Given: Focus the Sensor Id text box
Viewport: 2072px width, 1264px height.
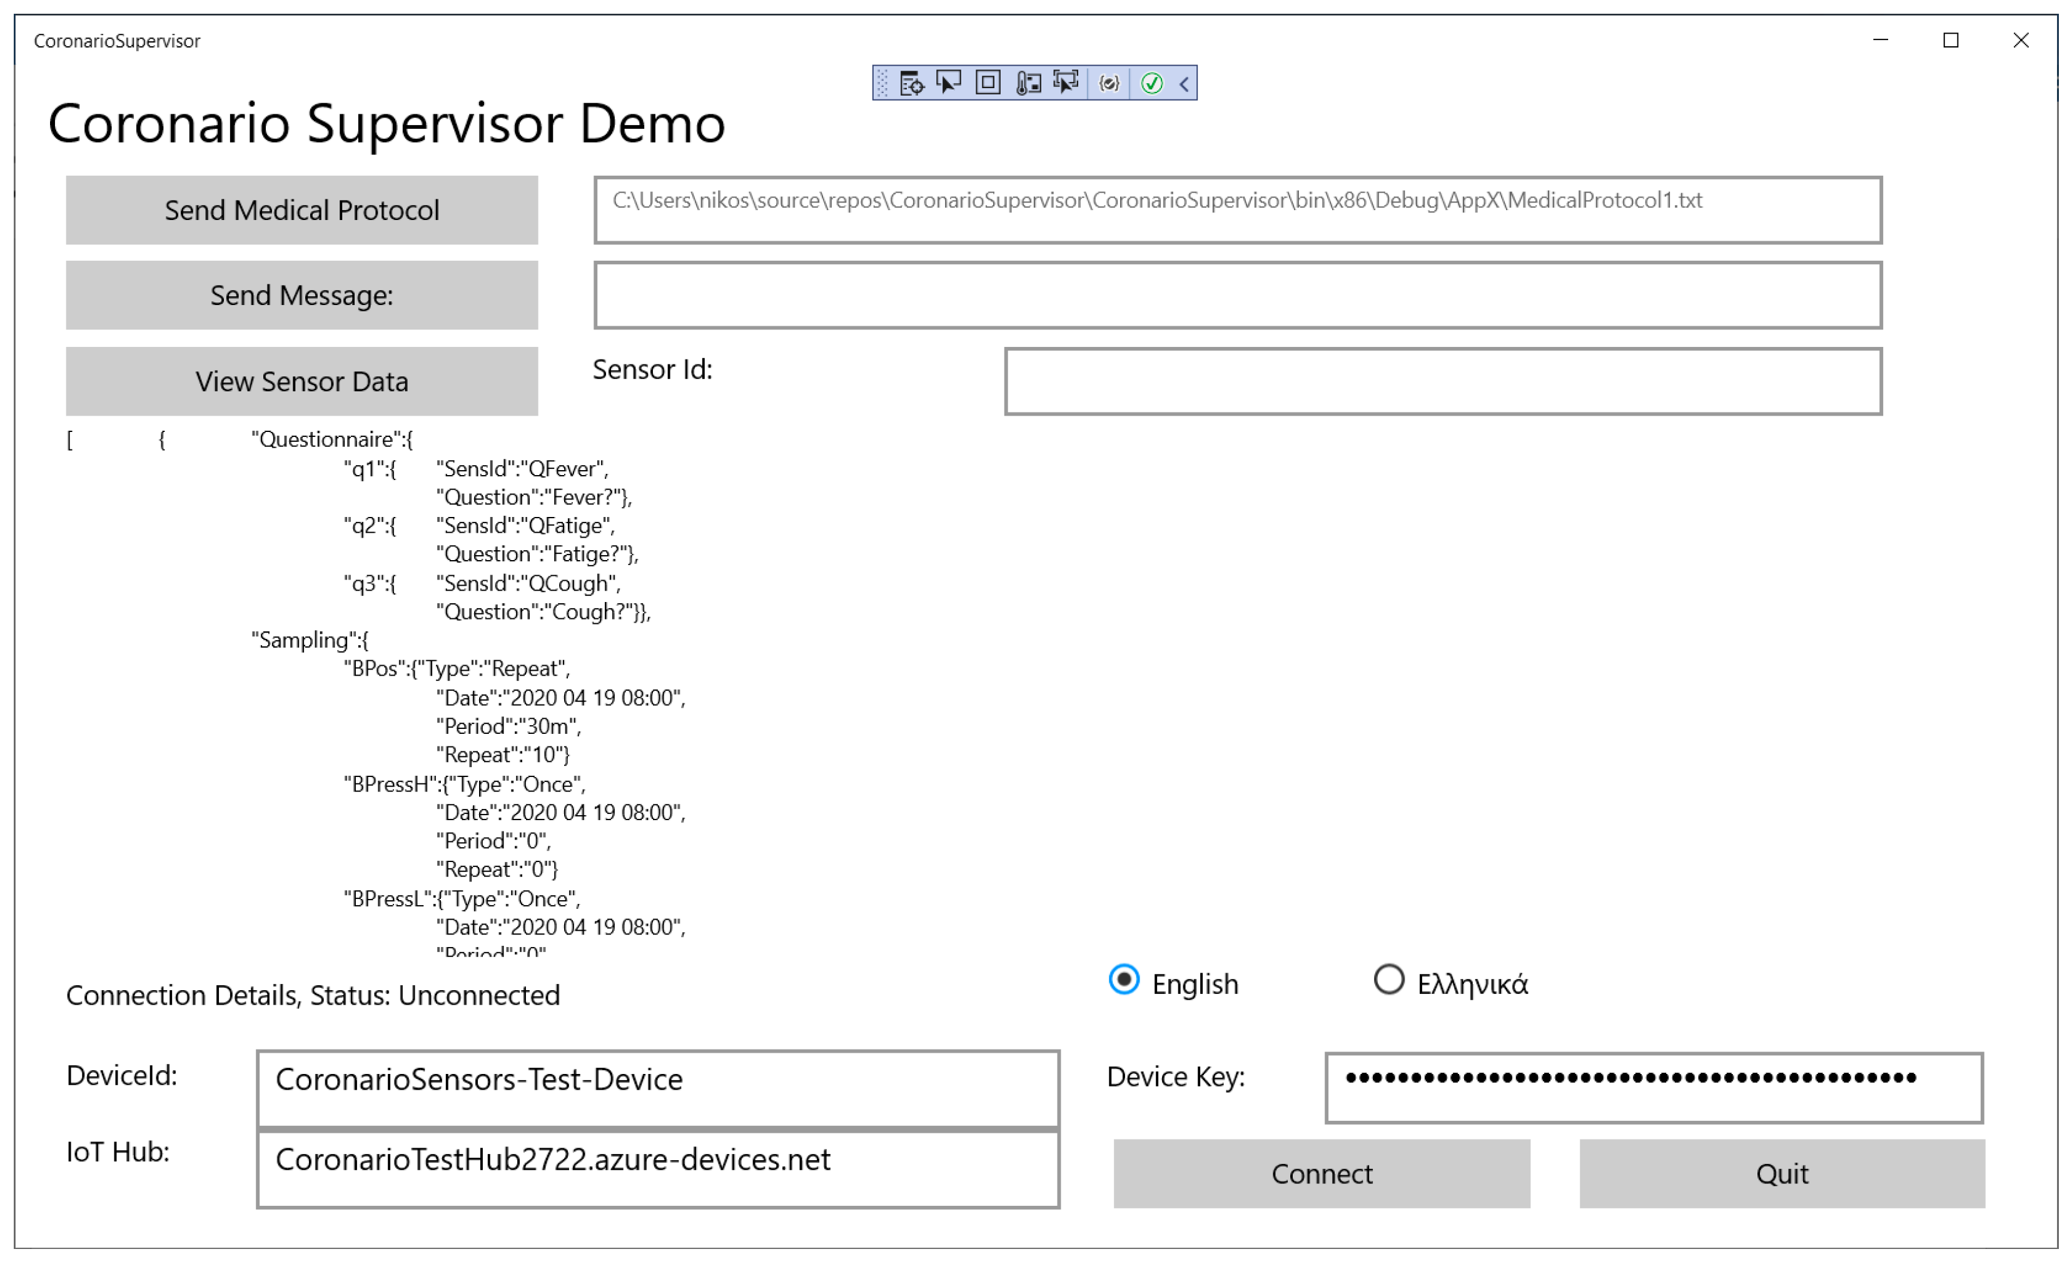Looking at the screenshot, I should pos(1443,381).
